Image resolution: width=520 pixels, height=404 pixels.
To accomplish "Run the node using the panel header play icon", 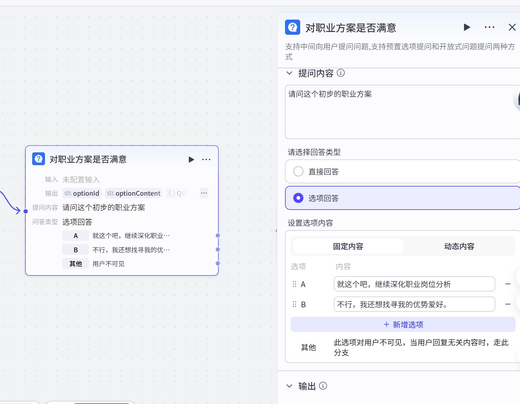I will 466,27.
